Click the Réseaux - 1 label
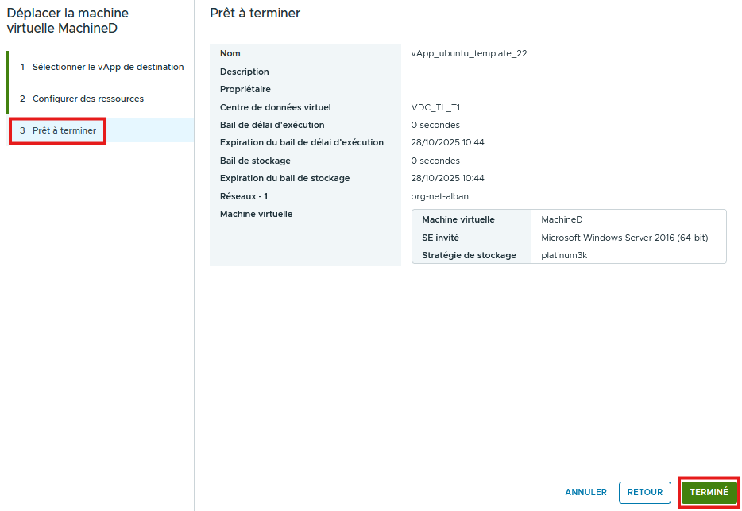This screenshot has height=511, width=742. tap(244, 196)
